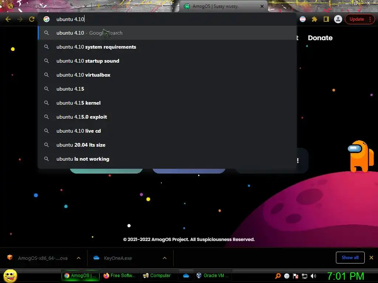Select 'ubuntu 20.04 lts size' suggestion

point(167,144)
